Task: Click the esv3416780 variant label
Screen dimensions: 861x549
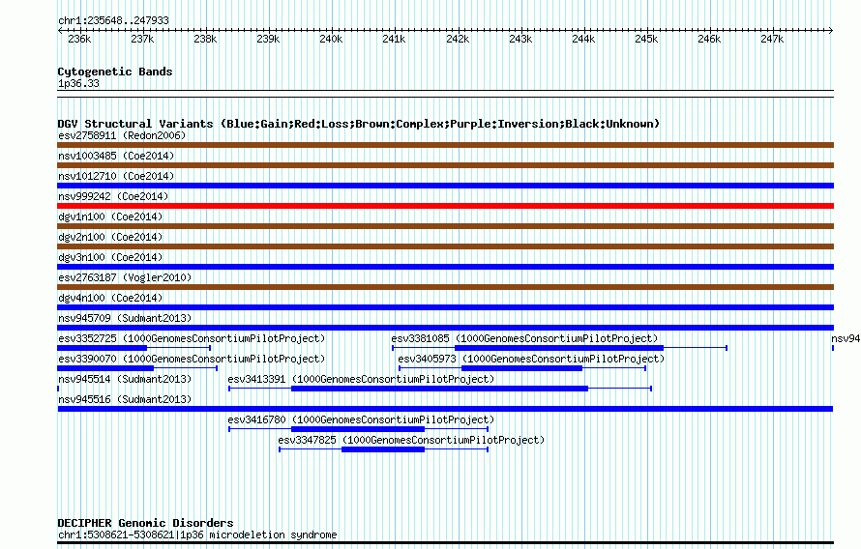Action: click(x=361, y=419)
